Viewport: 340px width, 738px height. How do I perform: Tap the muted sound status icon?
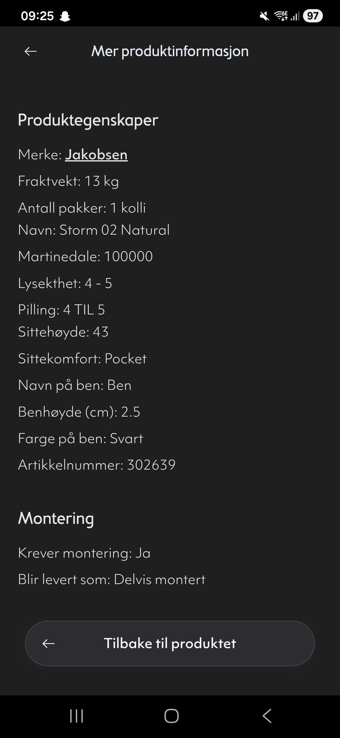pyautogui.click(x=264, y=16)
